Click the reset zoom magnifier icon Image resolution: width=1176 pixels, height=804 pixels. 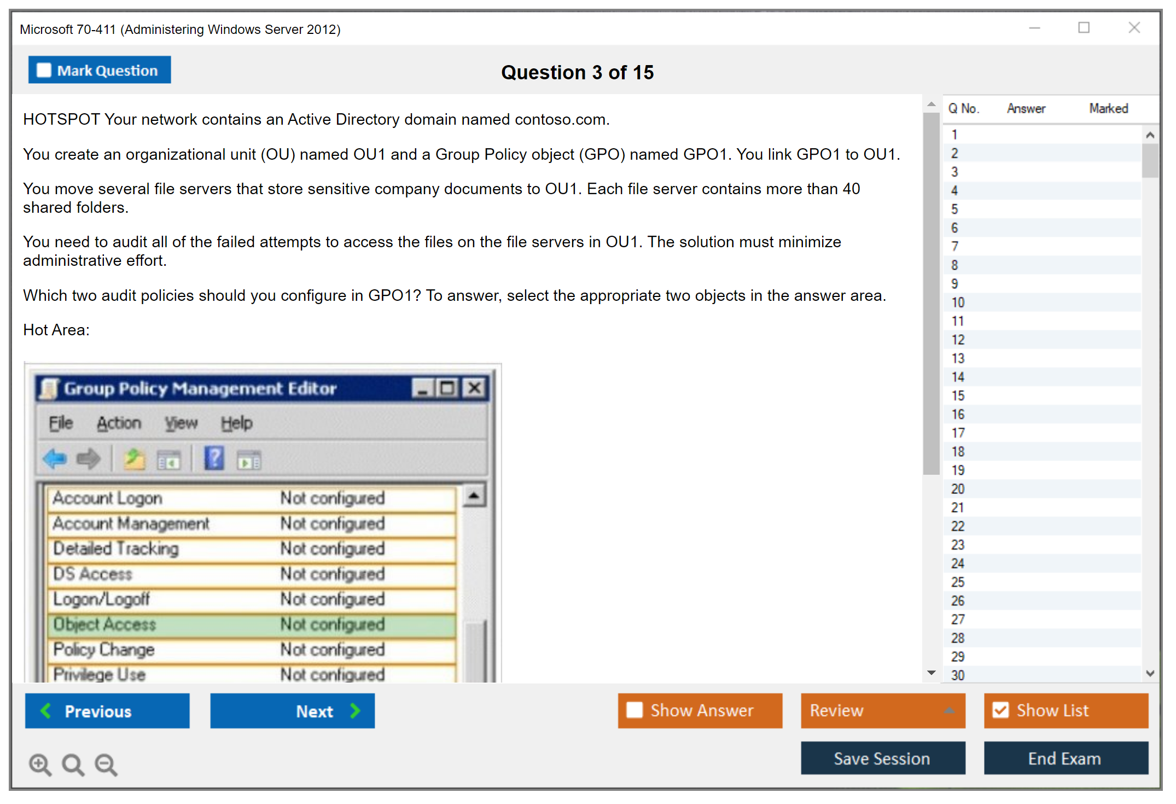[73, 764]
